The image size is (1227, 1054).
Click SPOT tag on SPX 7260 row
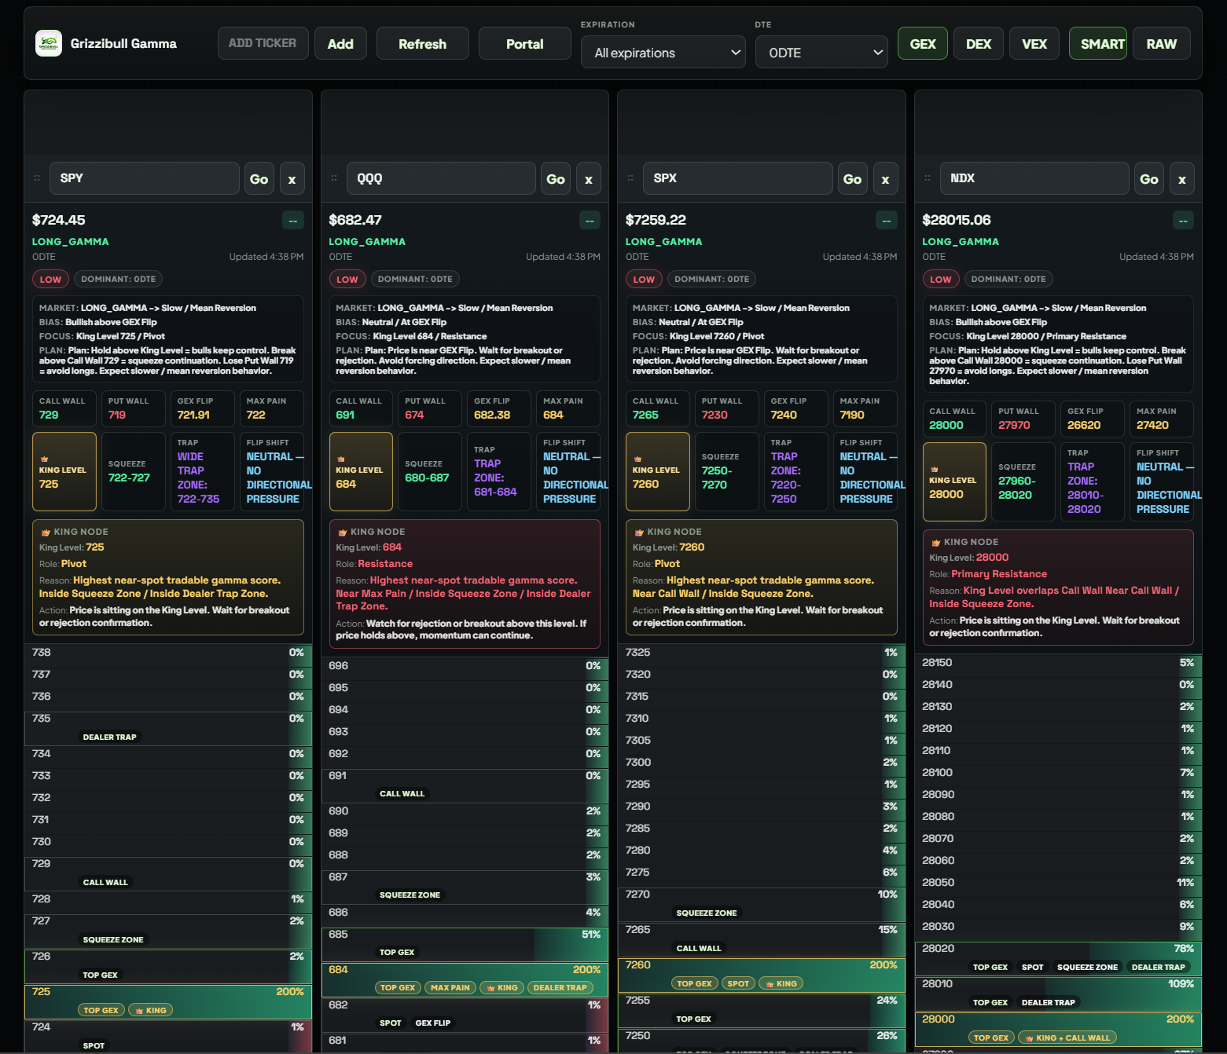[x=738, y=983]
